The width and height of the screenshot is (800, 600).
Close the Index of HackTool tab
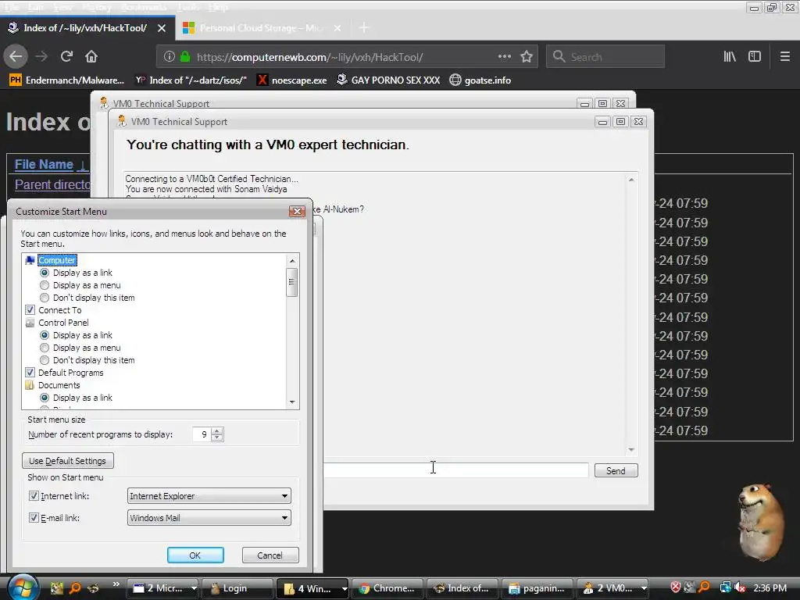pyautogui.click(x=162, y=28)
